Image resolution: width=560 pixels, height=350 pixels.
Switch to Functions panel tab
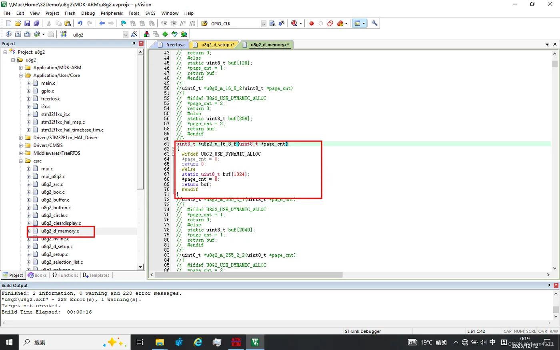tap(65, 275)
